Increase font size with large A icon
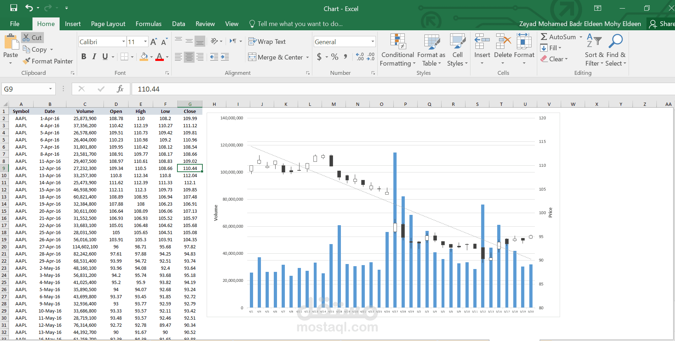The height and width of the screenshot is (341, 675). tap(153, 42)
